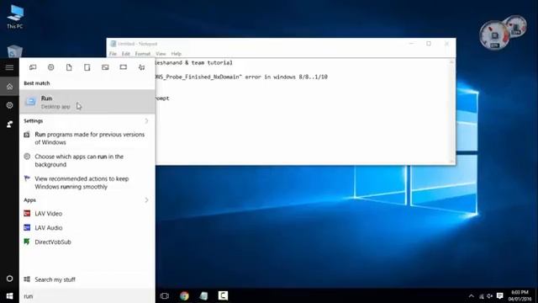
Task: Filter search results by Documents icon
Action: pos(69,67)
